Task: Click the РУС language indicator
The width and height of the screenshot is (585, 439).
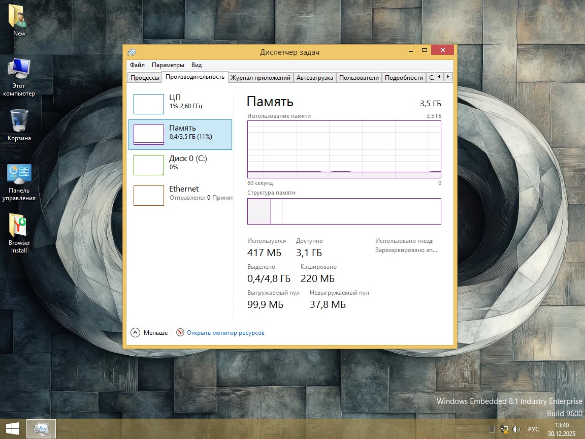Action: tap(533, 429)
